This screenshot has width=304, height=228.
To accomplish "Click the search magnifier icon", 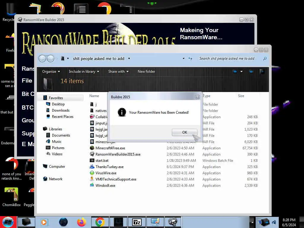I will pyautogui.click(x=265, y=58).
